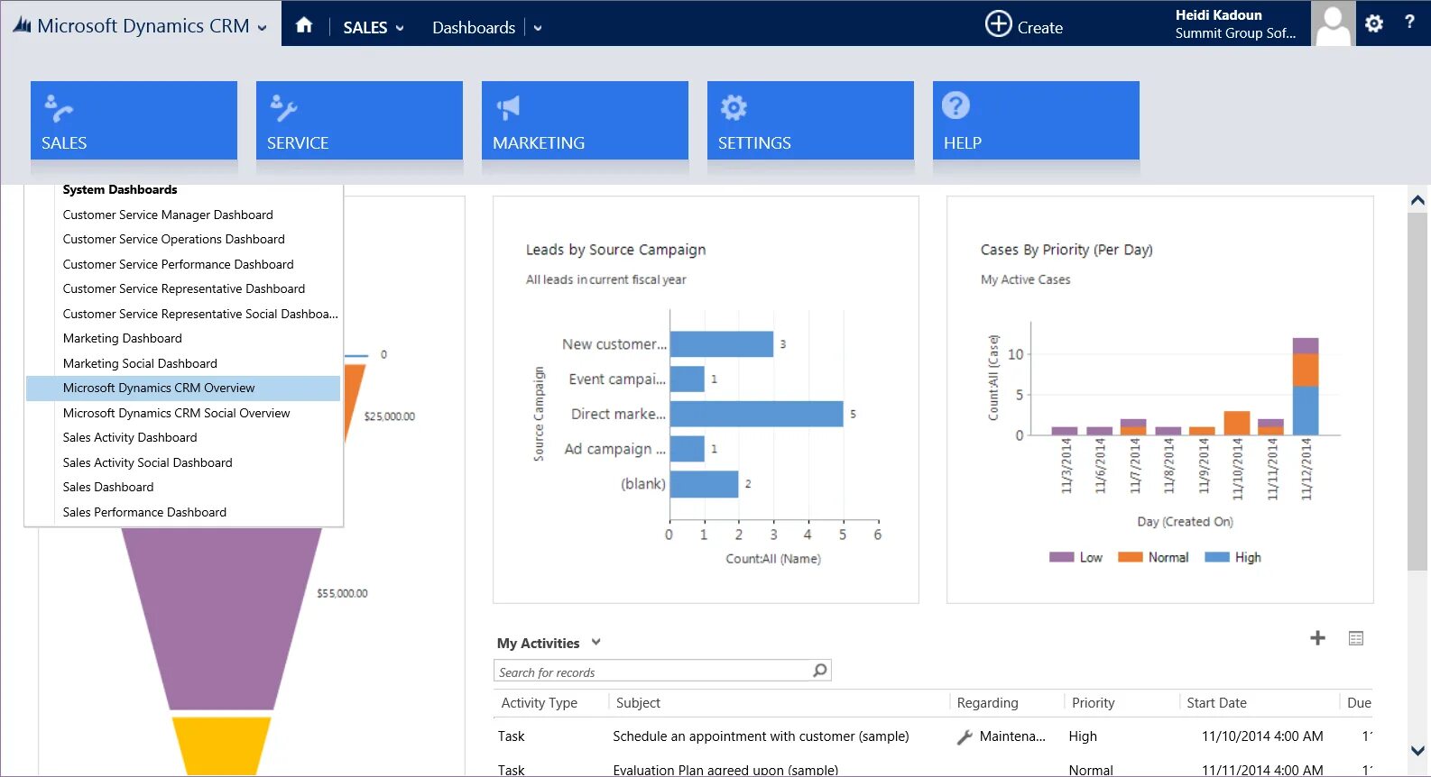
Task: Select Microsoft Dynamics CRM Overview
Action: click(x=183, y=388)
